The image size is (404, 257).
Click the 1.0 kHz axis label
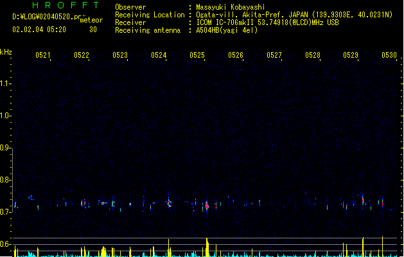click(5, 116)
